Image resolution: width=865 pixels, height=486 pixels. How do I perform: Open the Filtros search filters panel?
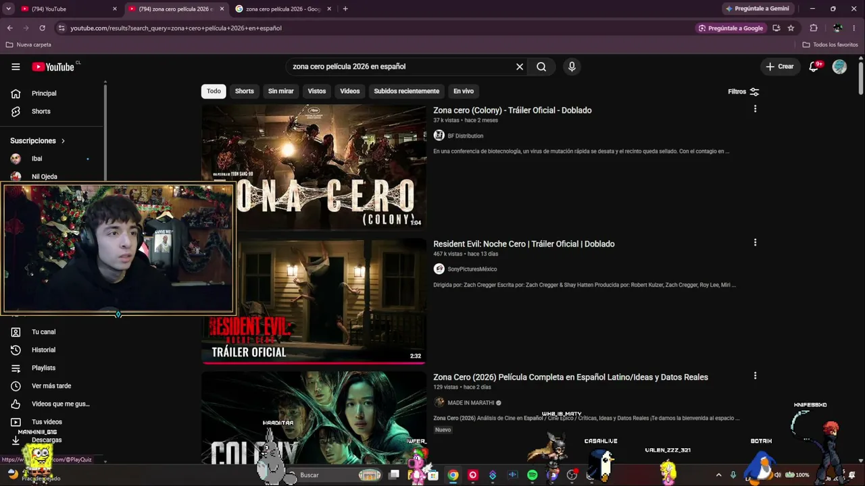pyautogui.click(x=743, y=92)
